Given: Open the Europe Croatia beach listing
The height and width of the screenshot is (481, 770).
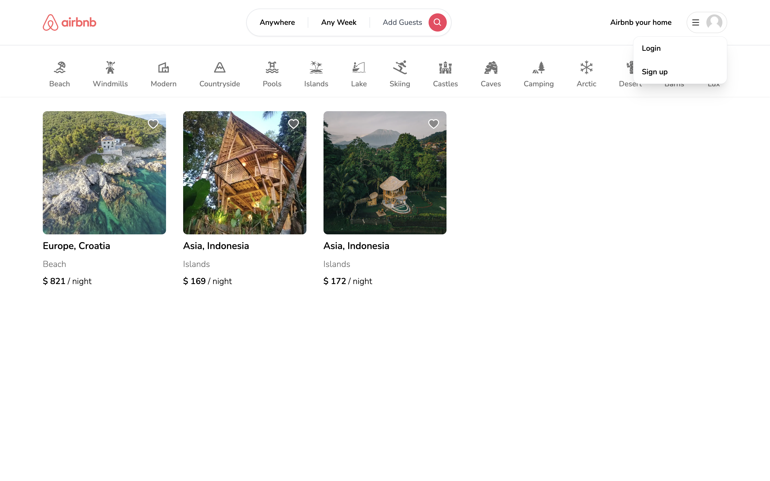Looking at the screenshot, I should click(x=104, y=172).
